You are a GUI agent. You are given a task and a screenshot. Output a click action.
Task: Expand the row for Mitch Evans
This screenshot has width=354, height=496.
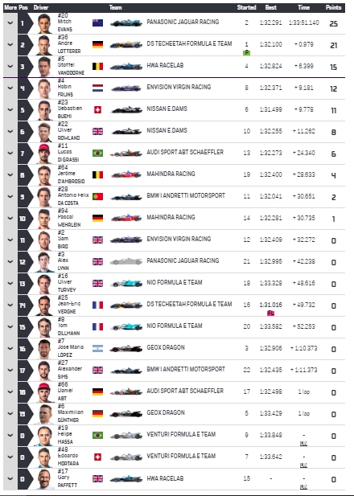(x=10, y=23)
